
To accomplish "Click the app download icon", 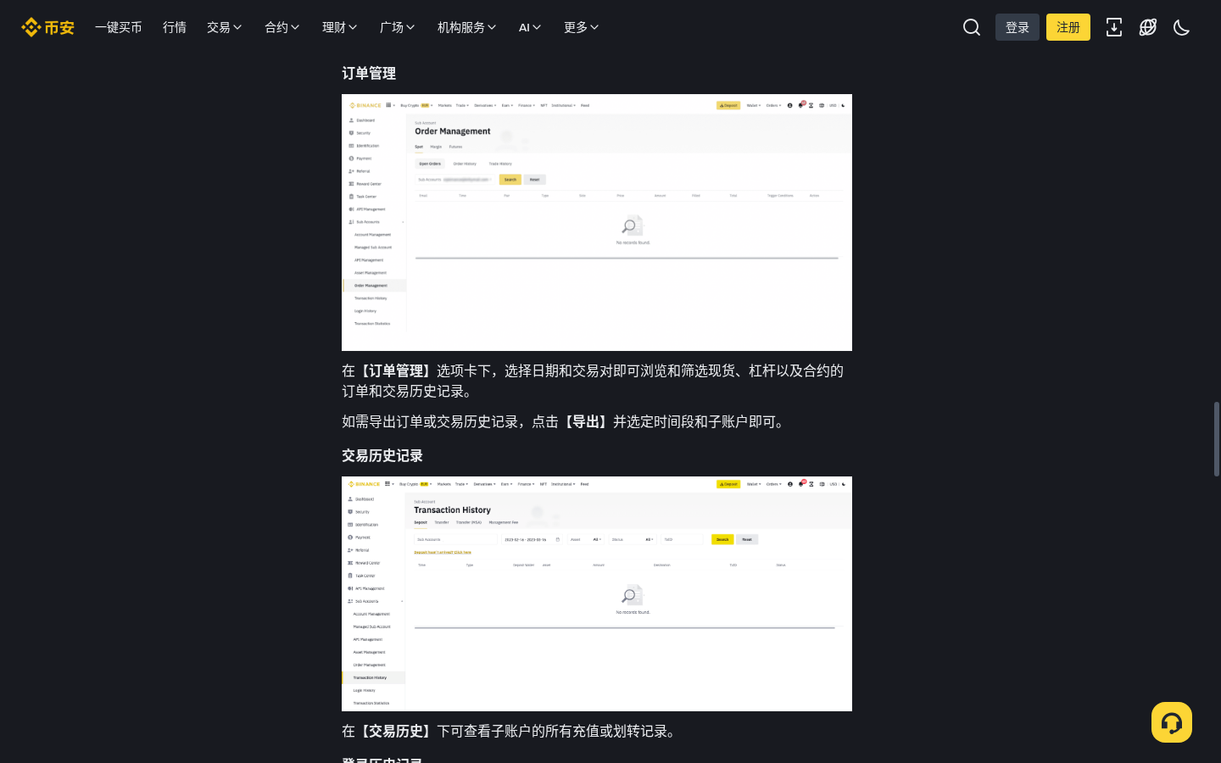I will click(x=1114, y=27).
